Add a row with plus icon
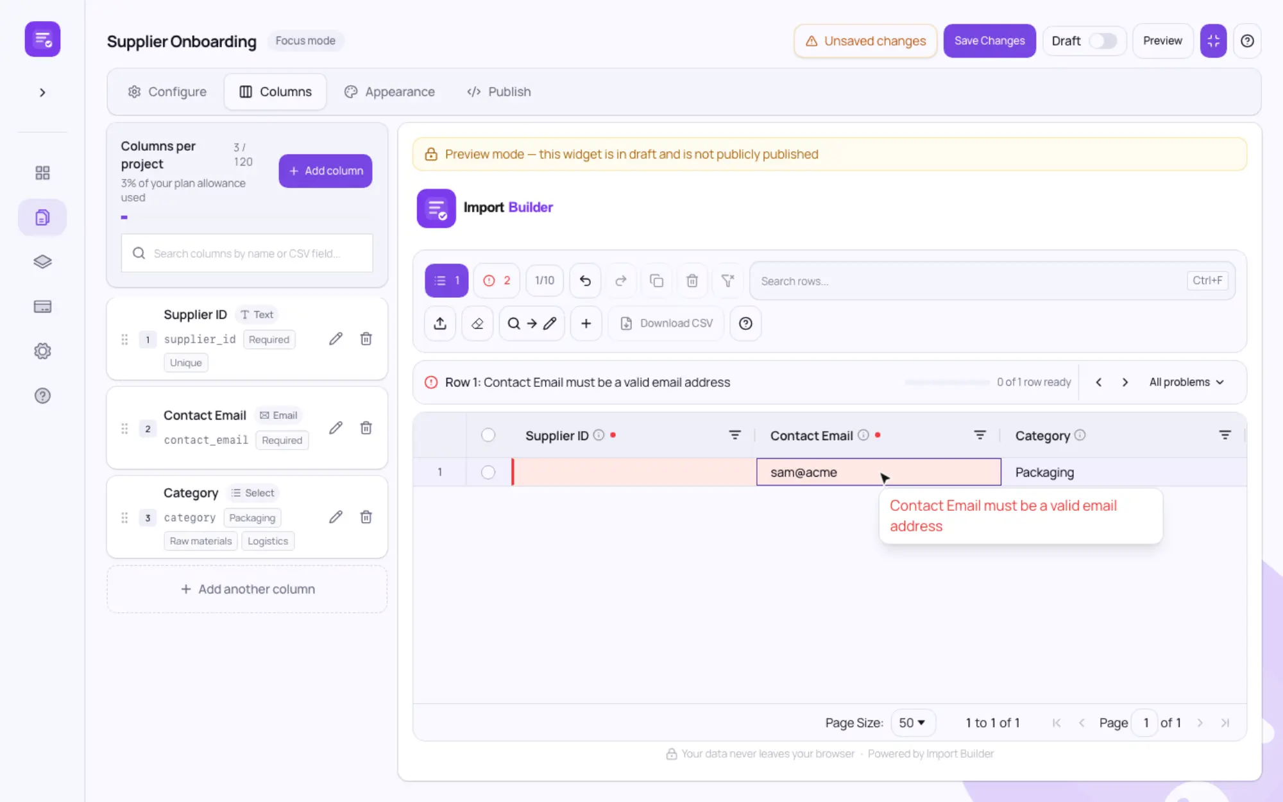Image resolution: width=1283 pixels, height=802 pixels. 586,323
